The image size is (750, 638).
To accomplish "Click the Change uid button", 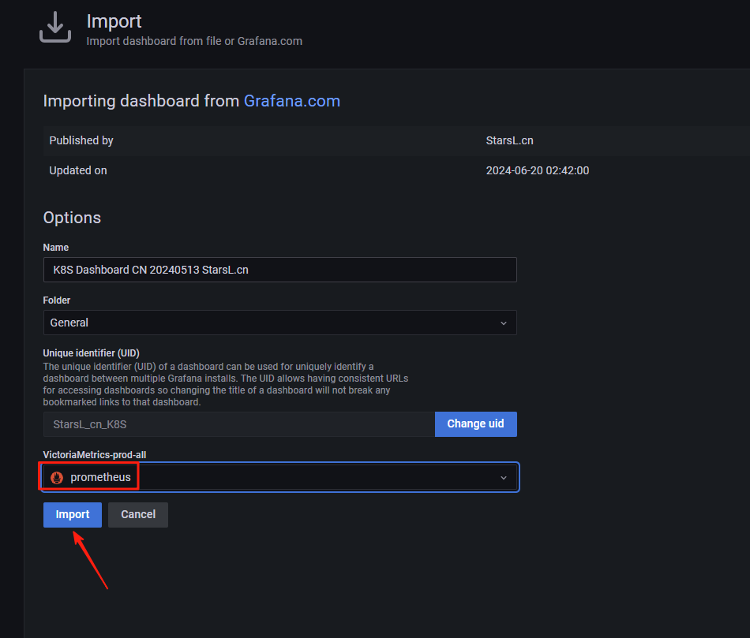I will tap(475, 424).
